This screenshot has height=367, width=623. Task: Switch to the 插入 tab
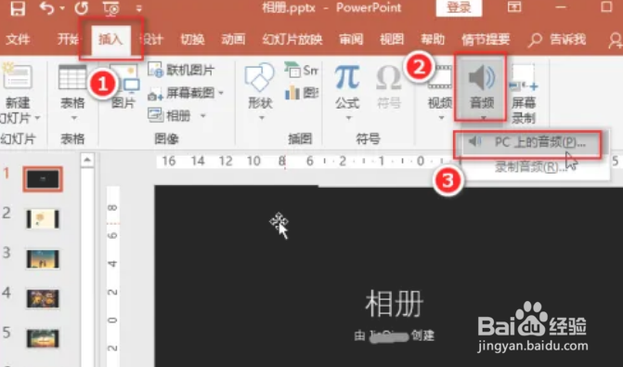point(110,39)
